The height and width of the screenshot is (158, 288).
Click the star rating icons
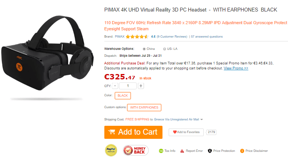(x=137, y=36)
